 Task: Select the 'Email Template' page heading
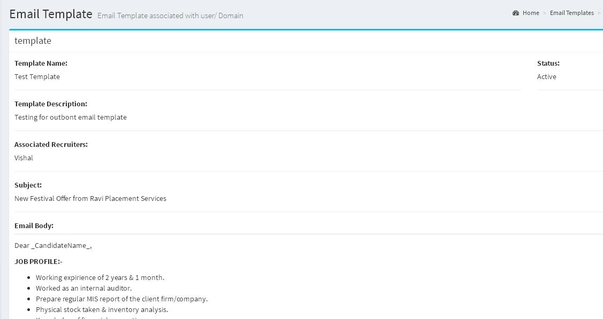click(x=51, y=14)
